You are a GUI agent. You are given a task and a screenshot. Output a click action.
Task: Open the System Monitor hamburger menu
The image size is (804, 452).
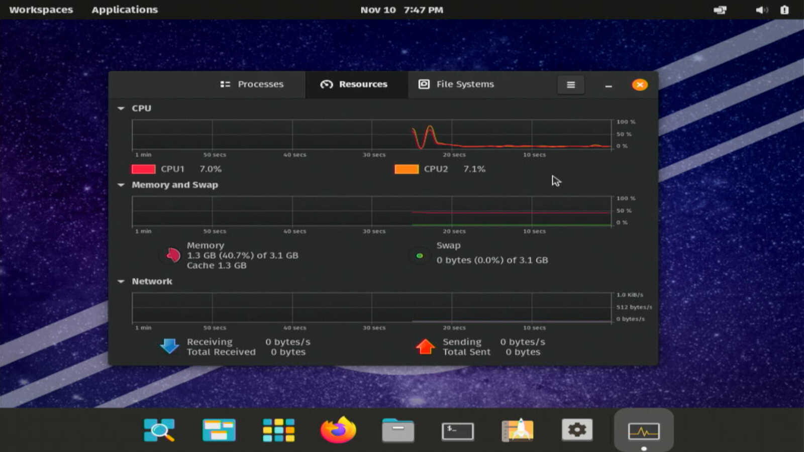pyautogui.click(x=571, y=85)
